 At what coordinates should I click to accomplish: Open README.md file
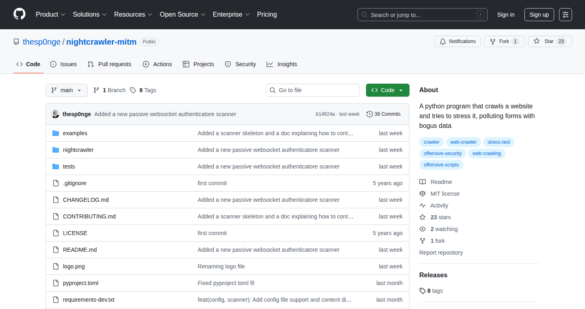click(80, 250)
